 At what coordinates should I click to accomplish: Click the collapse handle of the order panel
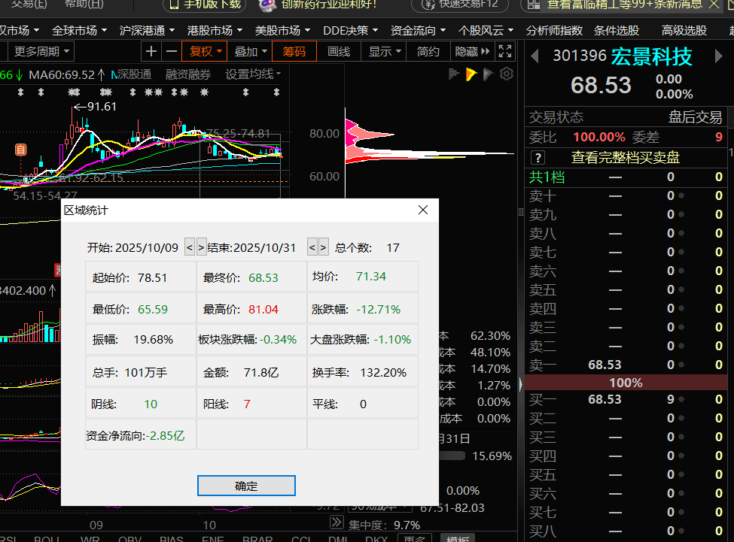[x=521, y=384]
